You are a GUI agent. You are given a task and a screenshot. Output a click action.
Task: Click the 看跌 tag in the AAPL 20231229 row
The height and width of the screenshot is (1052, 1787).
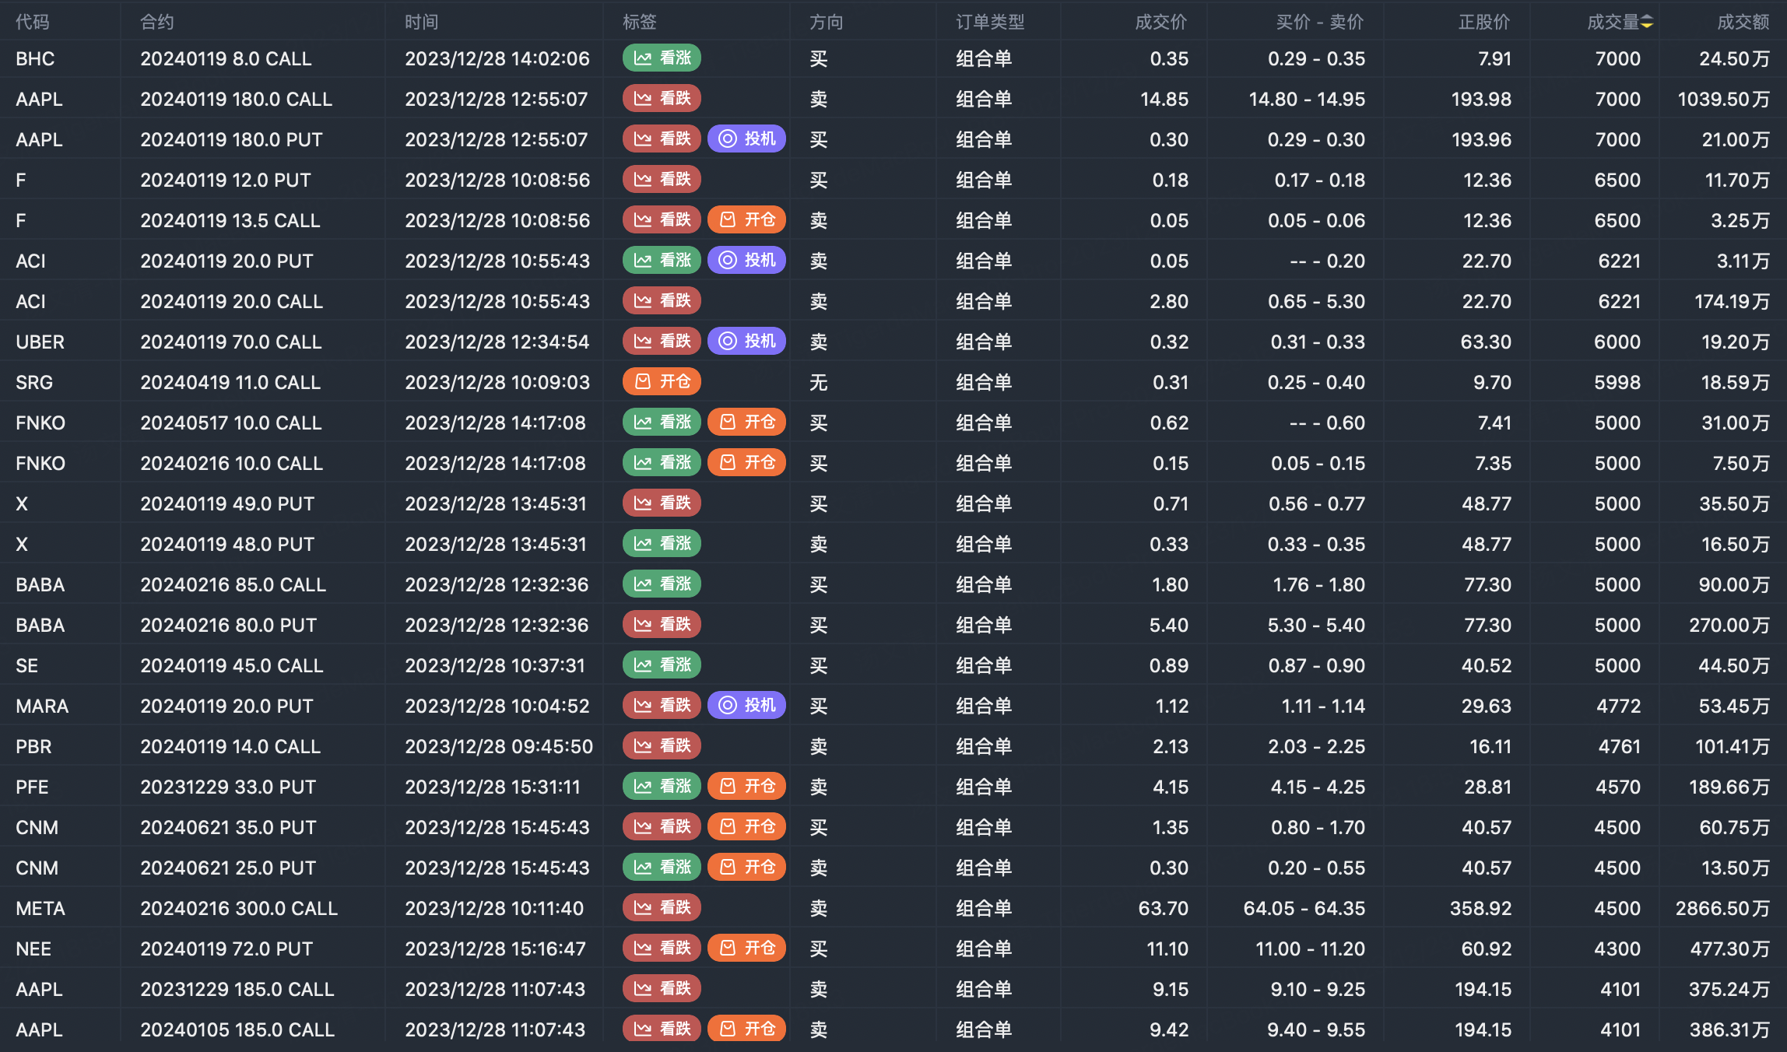pos(662,989)
